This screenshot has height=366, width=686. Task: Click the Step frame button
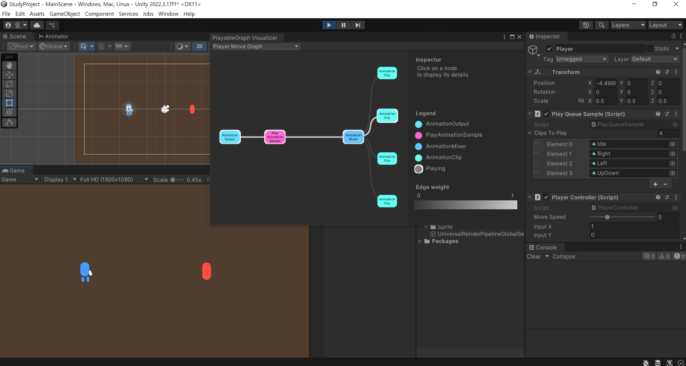click(x=358, y=25)
